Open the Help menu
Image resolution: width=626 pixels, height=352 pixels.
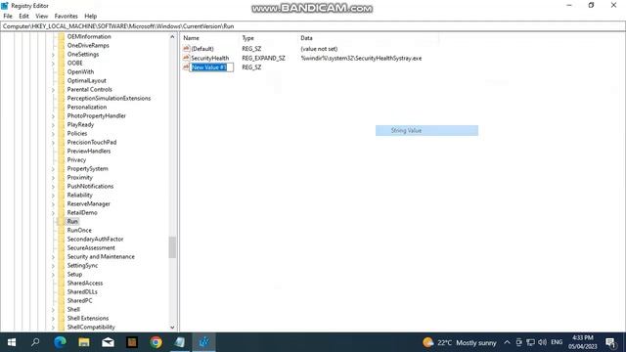[91, 16]
